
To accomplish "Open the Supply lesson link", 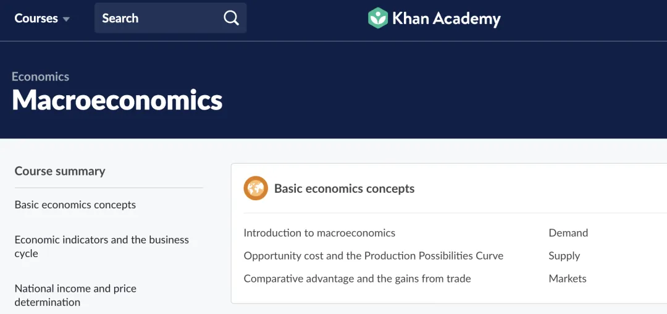I will click(x=564, y=256).
